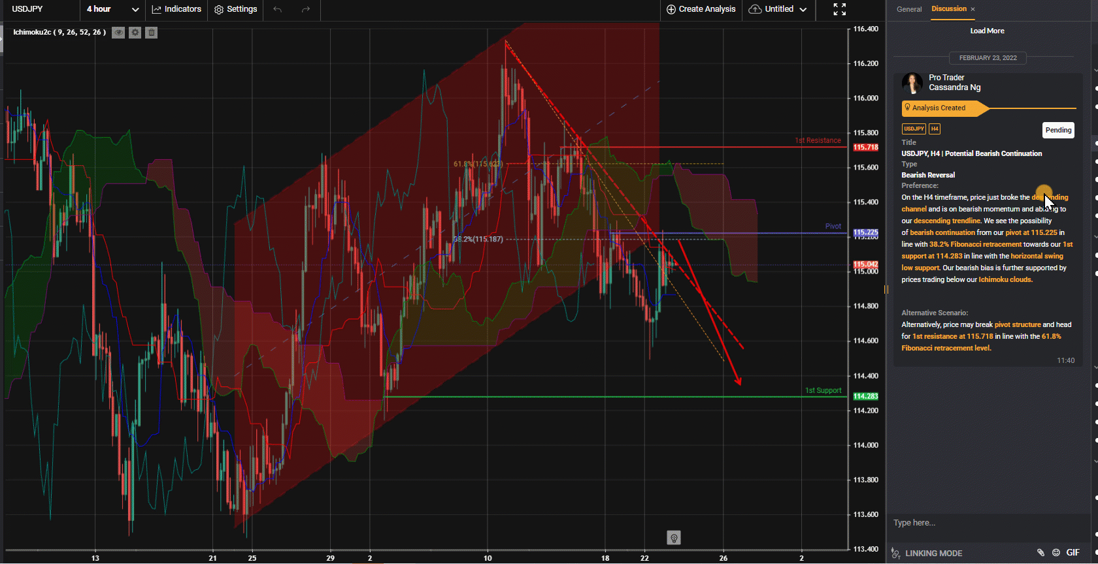Close the Discussion tab

click(x=973, y=9)
